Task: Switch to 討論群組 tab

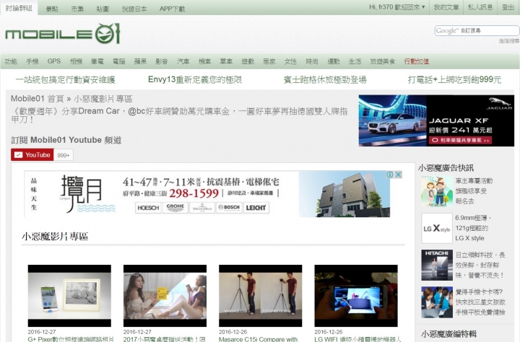Action: click(19, 8)
